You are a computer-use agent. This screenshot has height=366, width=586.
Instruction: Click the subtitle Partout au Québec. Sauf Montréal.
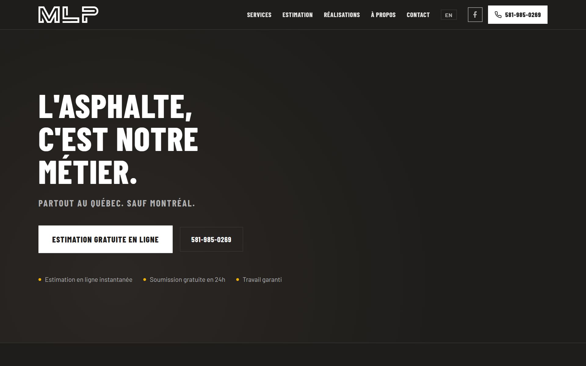click(x=117, y=203)
